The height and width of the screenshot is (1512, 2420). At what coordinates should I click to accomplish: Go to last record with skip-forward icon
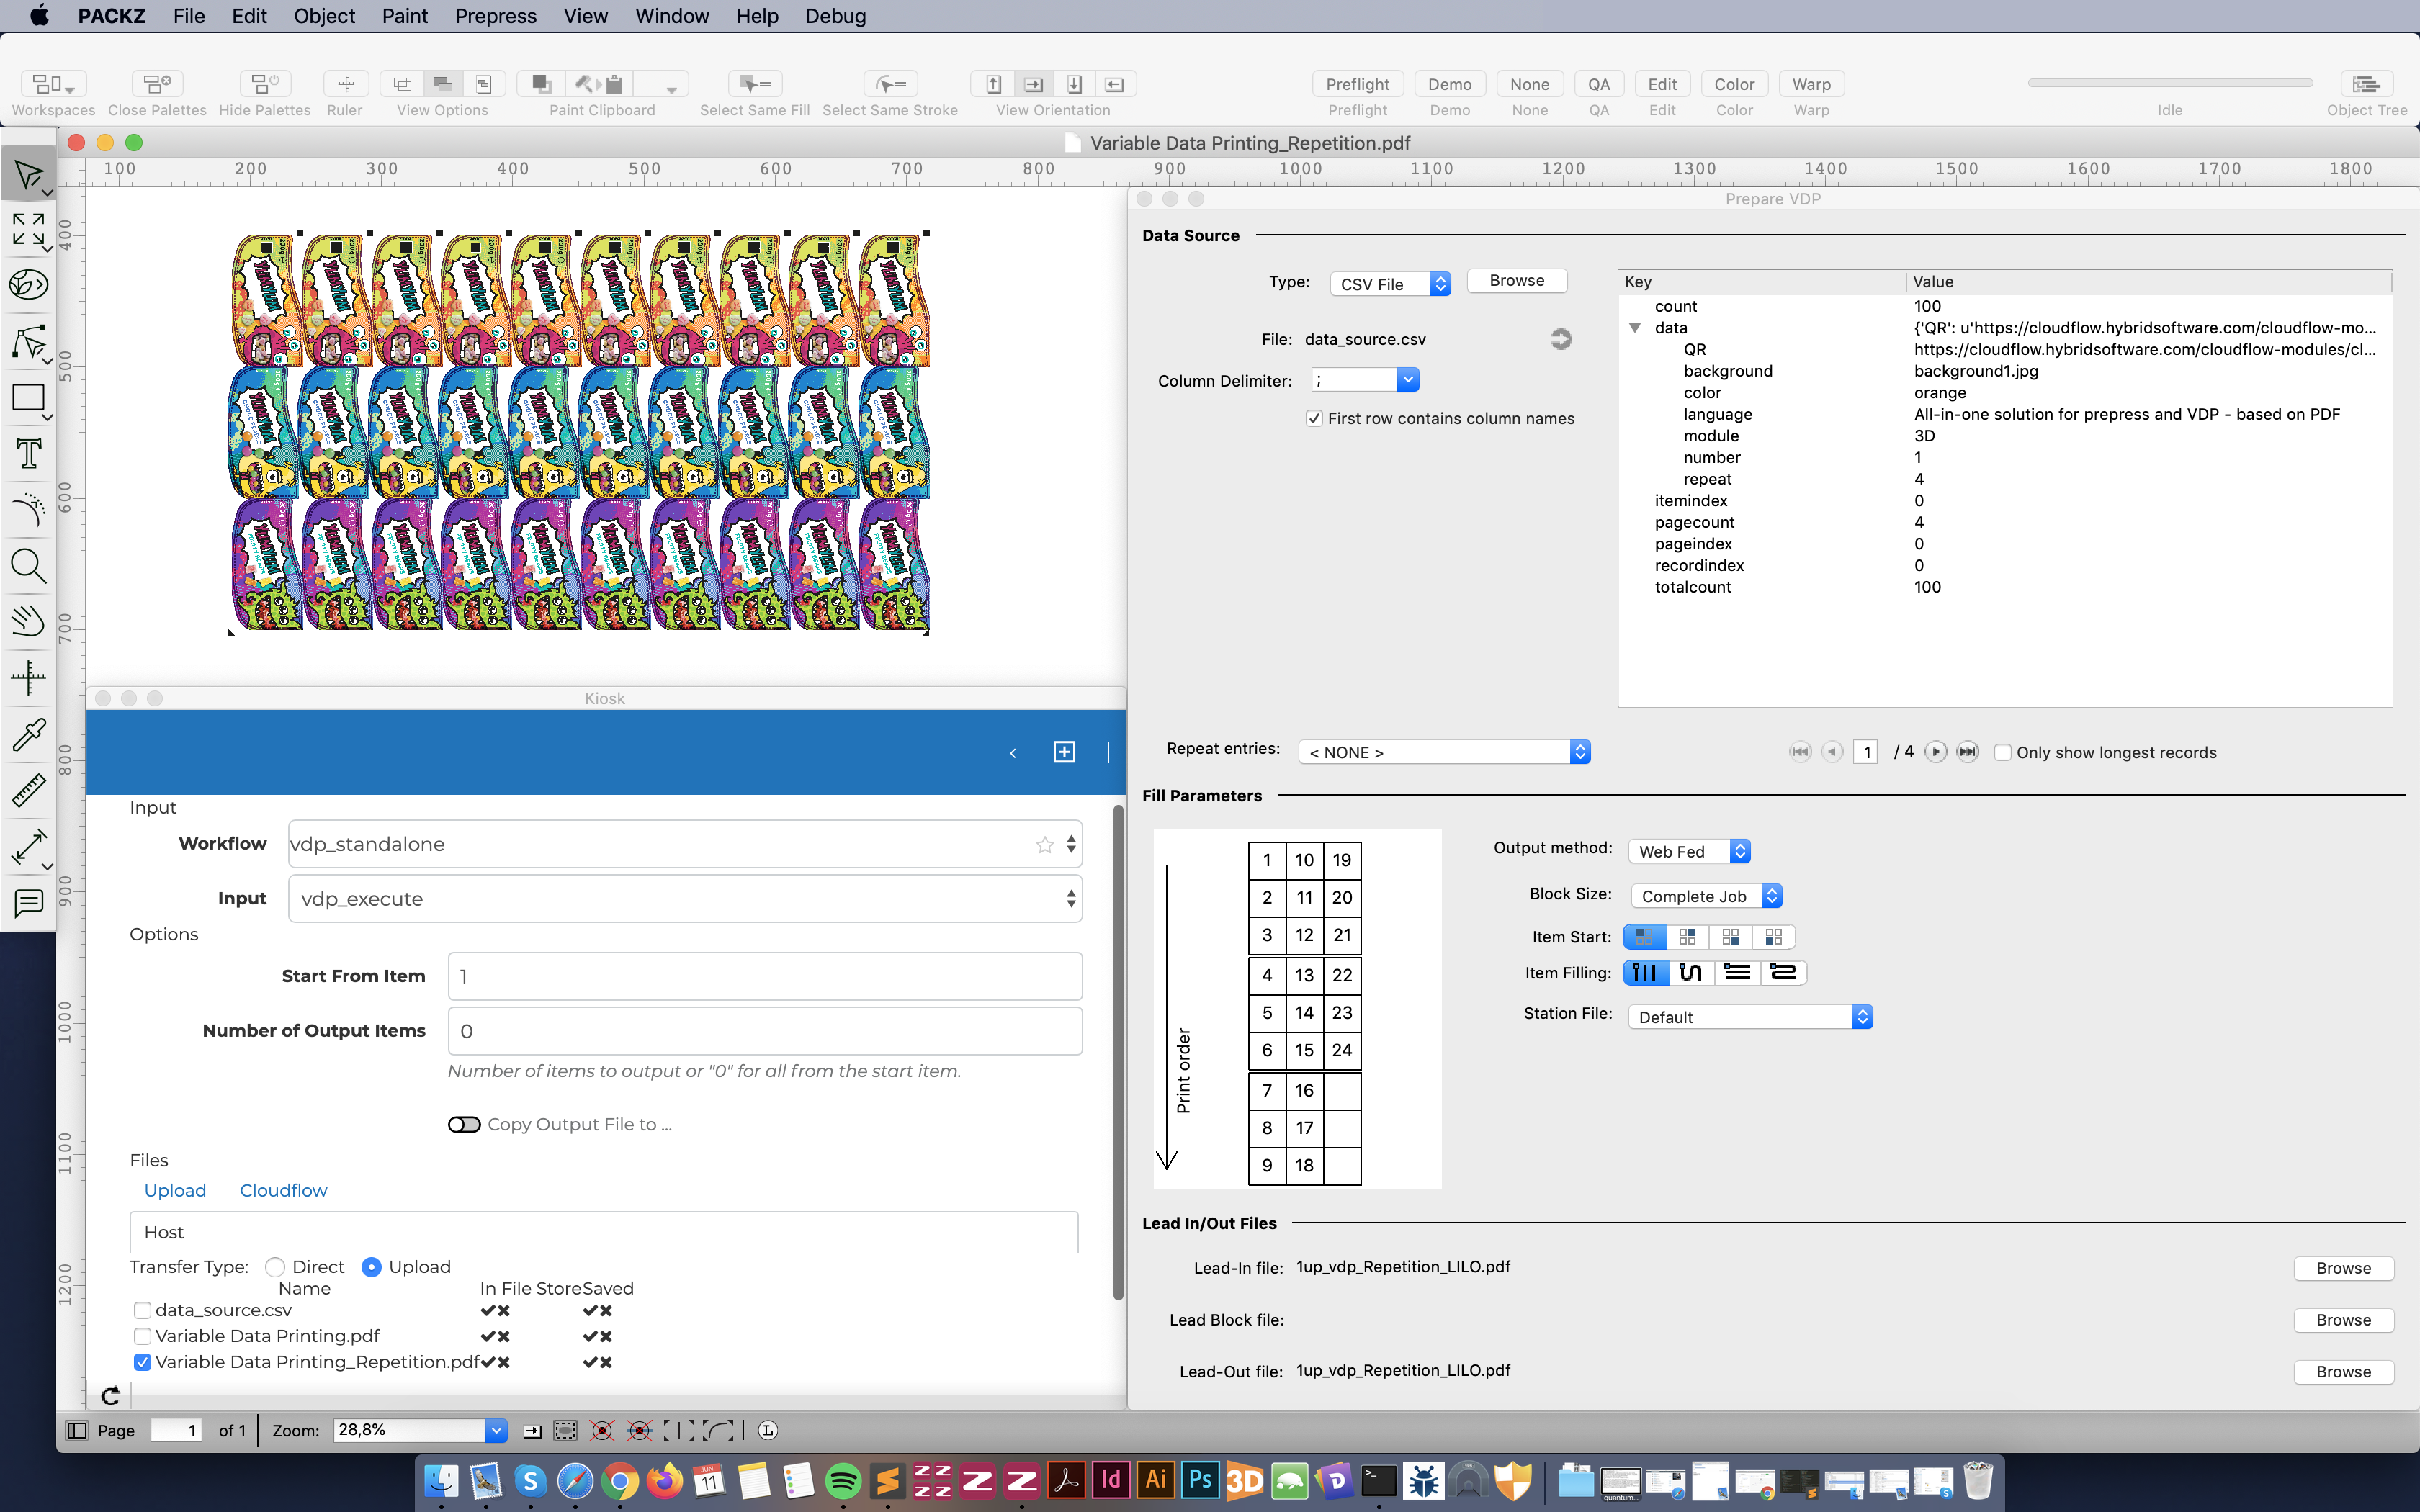(1967, 752)
